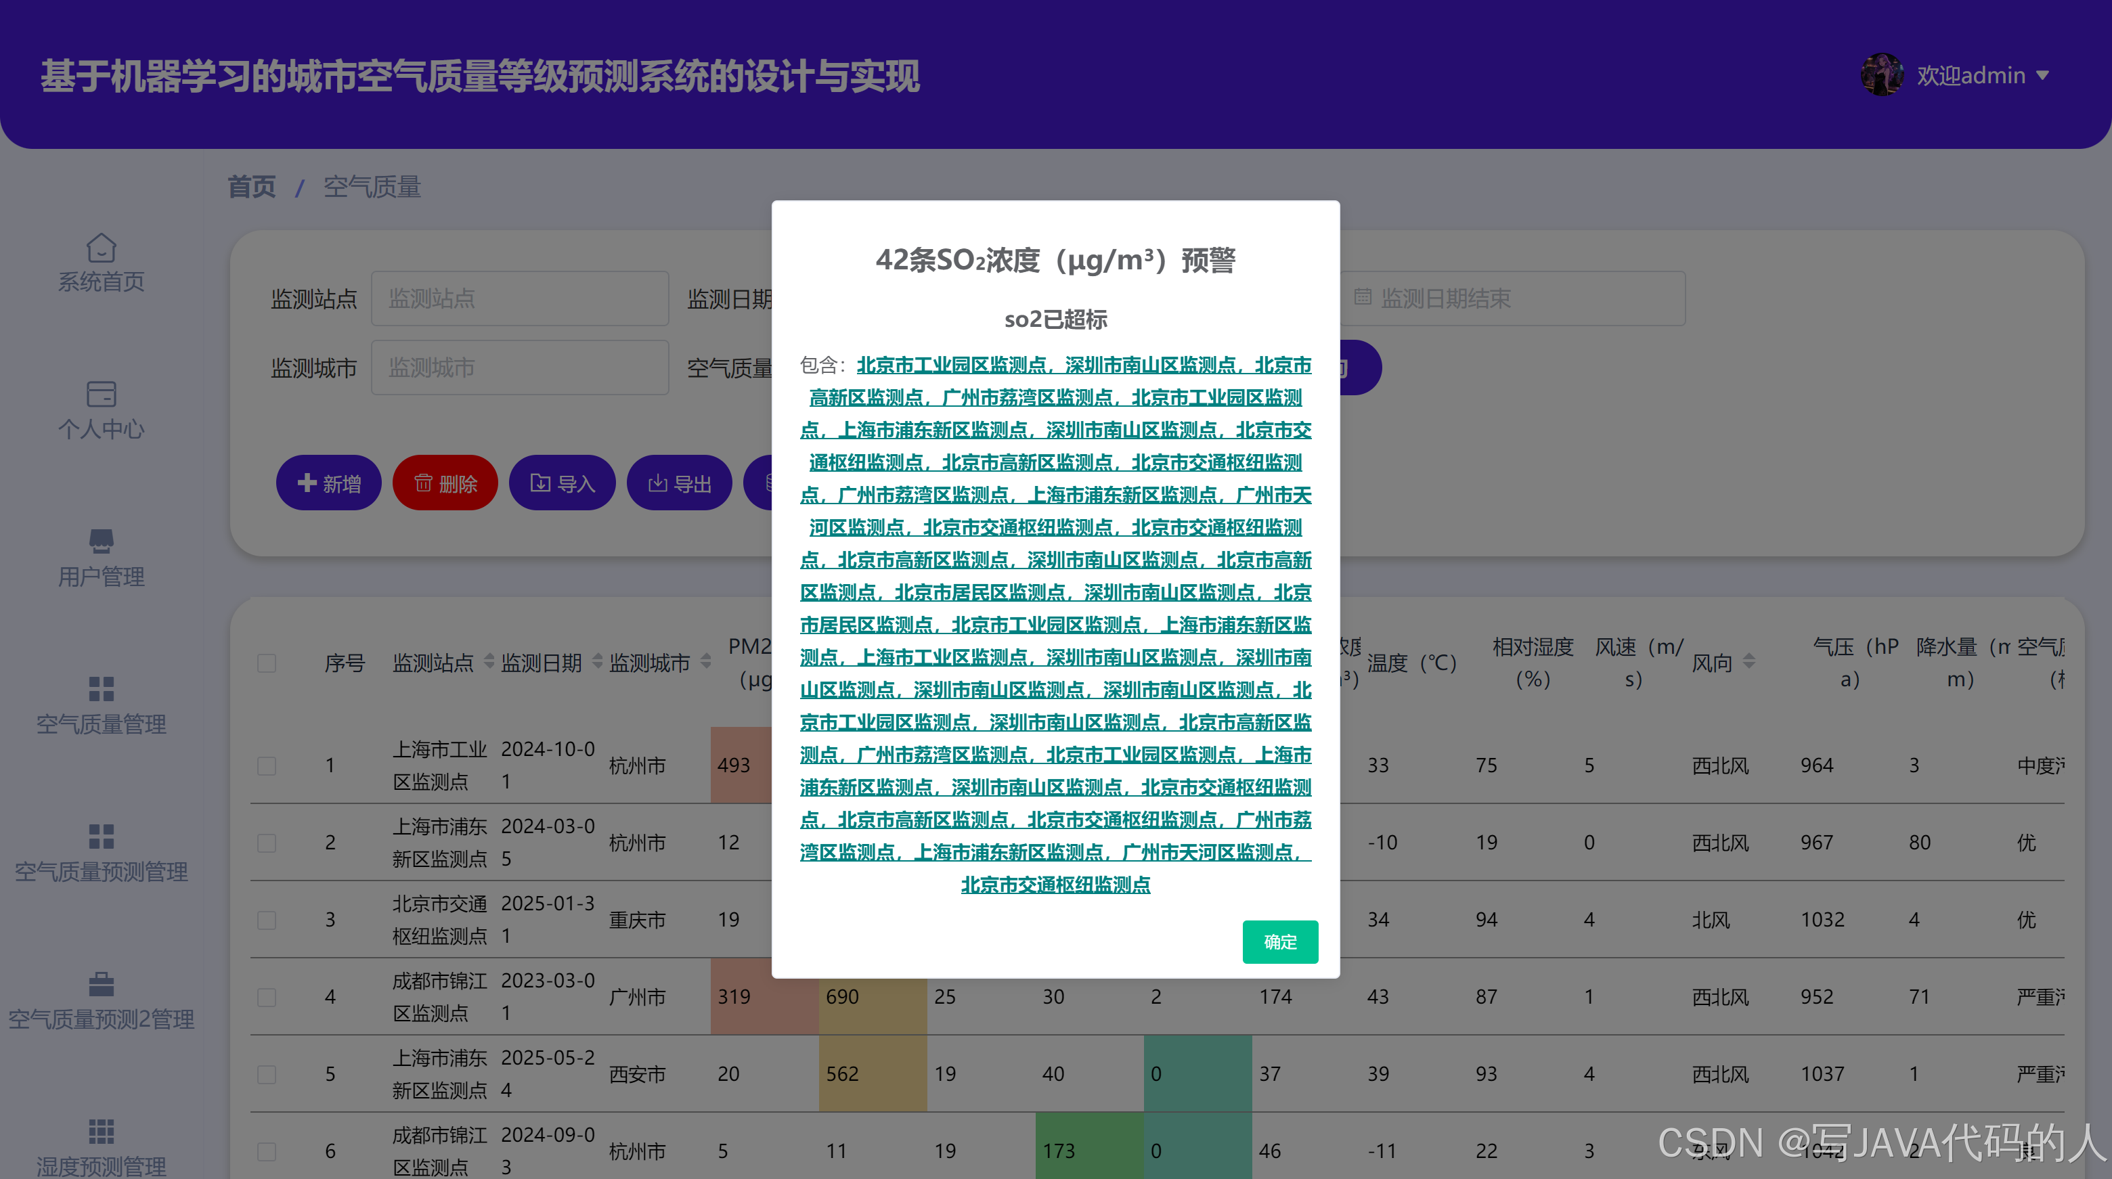Click the green 173 cell in row 6
Screen dimensions: 2112x1179
coord(1088,1151)
